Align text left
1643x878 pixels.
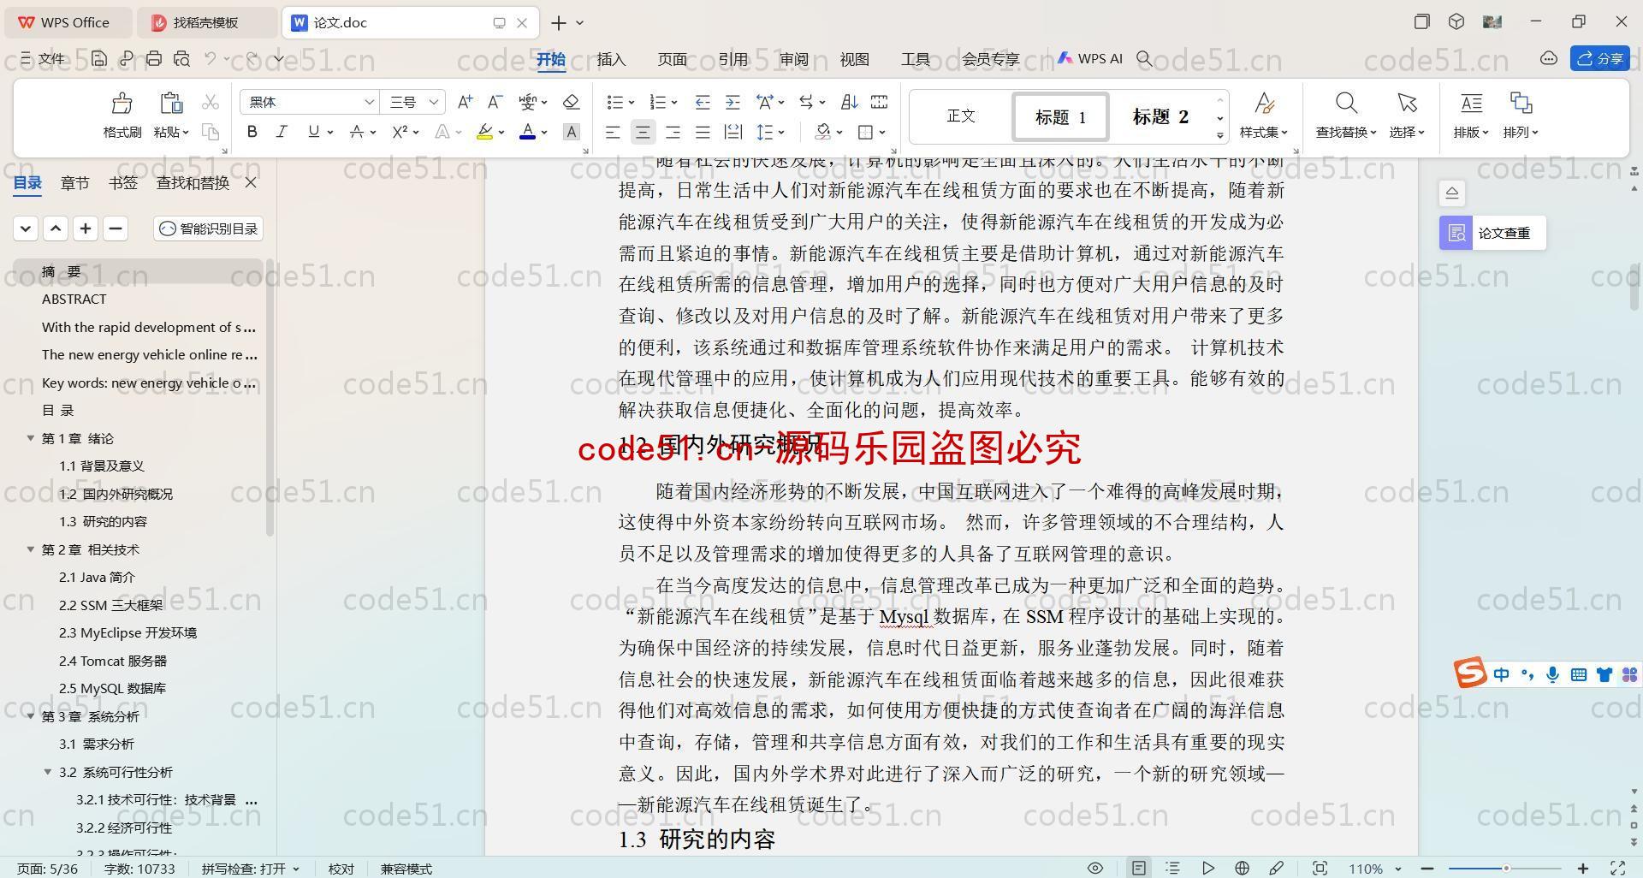[x=613, y=132]
